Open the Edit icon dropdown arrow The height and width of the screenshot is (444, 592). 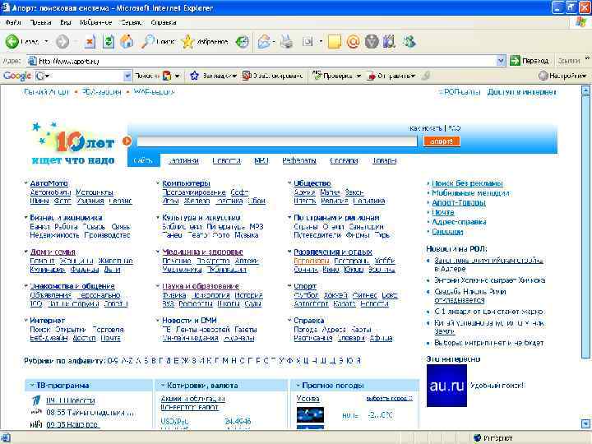click(321, 42)
